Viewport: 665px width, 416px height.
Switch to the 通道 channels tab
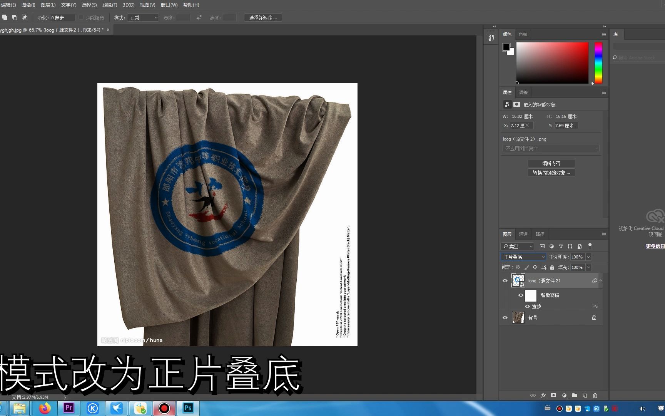(523, 234)
